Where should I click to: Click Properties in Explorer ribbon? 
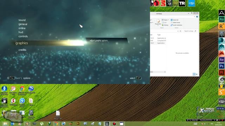coord(158,22)
